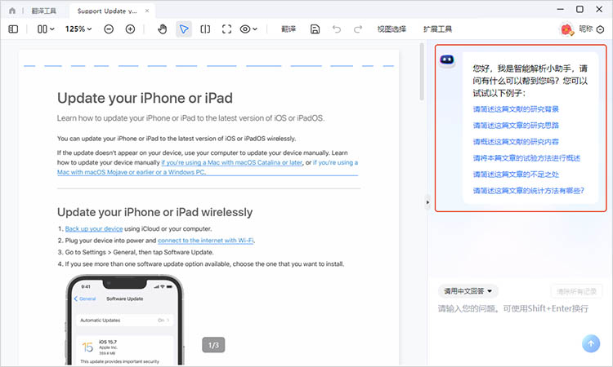Click the split compare view icon

coord(205,29)
